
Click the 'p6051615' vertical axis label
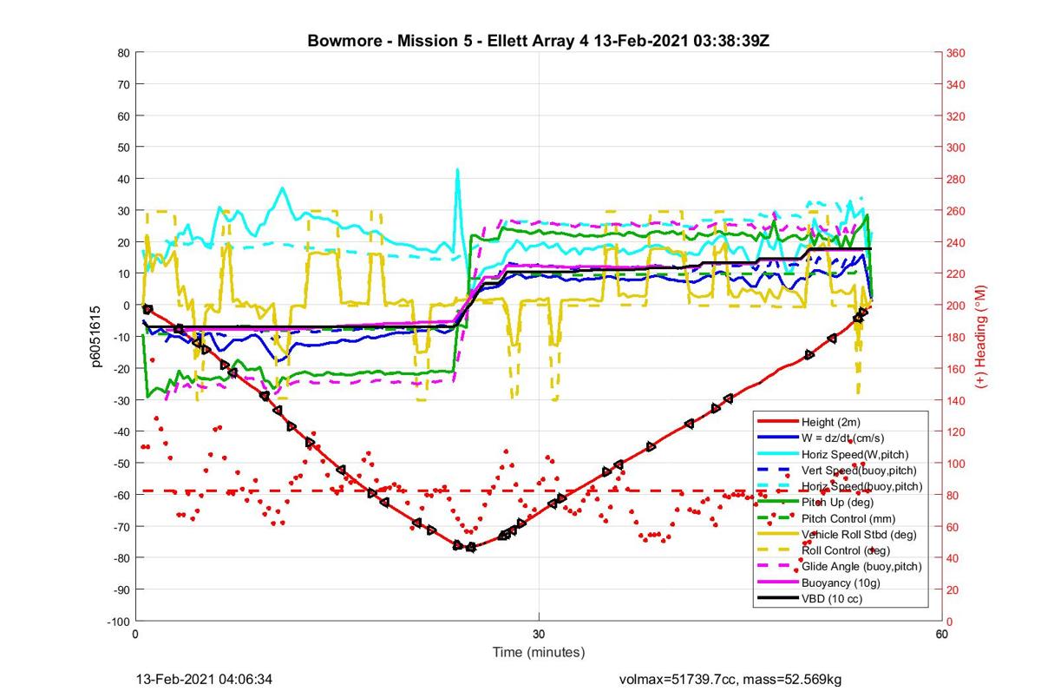pyautogui.click(x=98, y=336)
